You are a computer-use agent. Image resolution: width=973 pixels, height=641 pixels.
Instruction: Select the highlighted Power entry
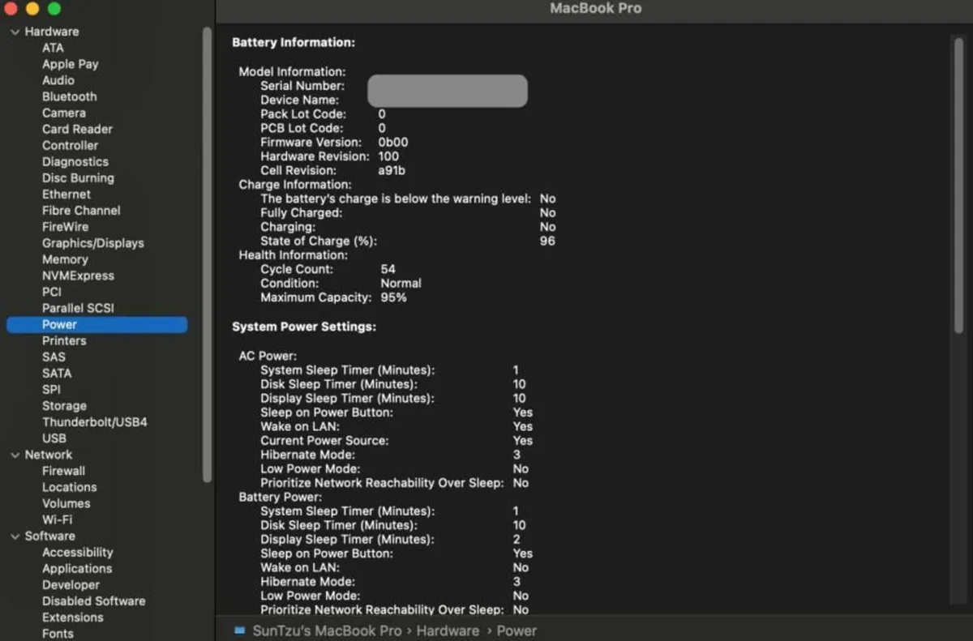coord(97,324)
